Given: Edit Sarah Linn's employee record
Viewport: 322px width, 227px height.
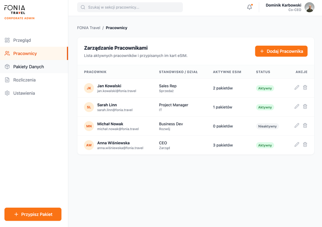Looking at the screenshot, I should pos(297,106).
